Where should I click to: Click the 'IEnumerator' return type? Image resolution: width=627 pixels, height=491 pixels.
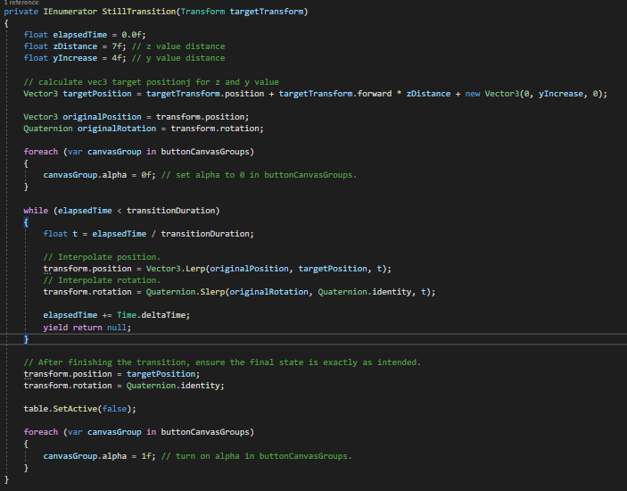(70, 12)
